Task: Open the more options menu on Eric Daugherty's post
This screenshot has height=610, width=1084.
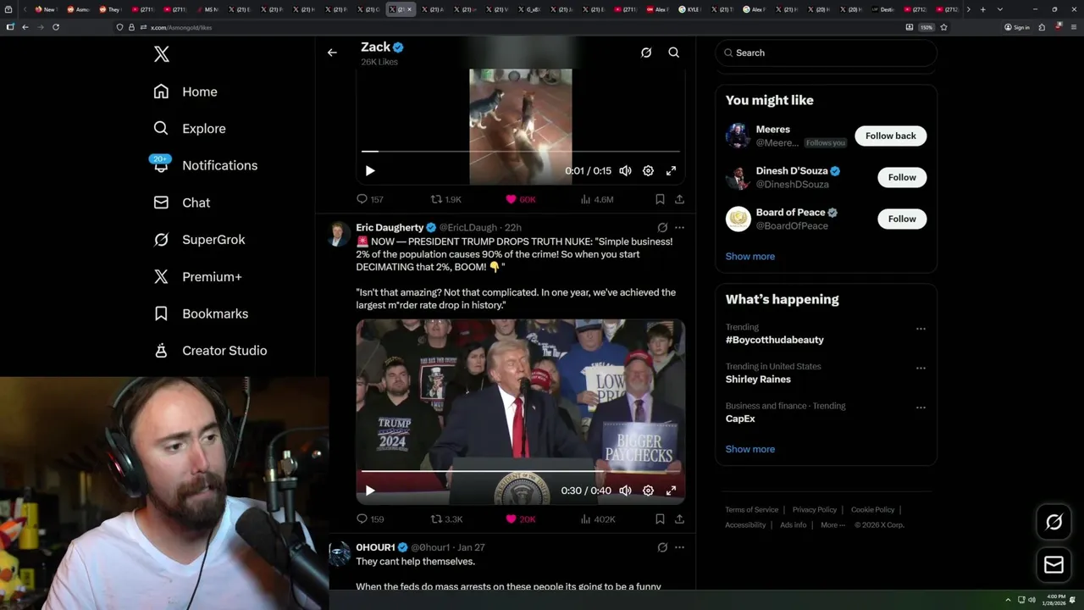Action: click(679, 227)
